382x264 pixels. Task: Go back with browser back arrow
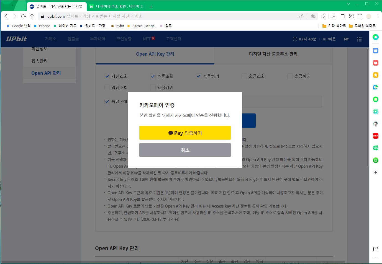tap(6, 16)
